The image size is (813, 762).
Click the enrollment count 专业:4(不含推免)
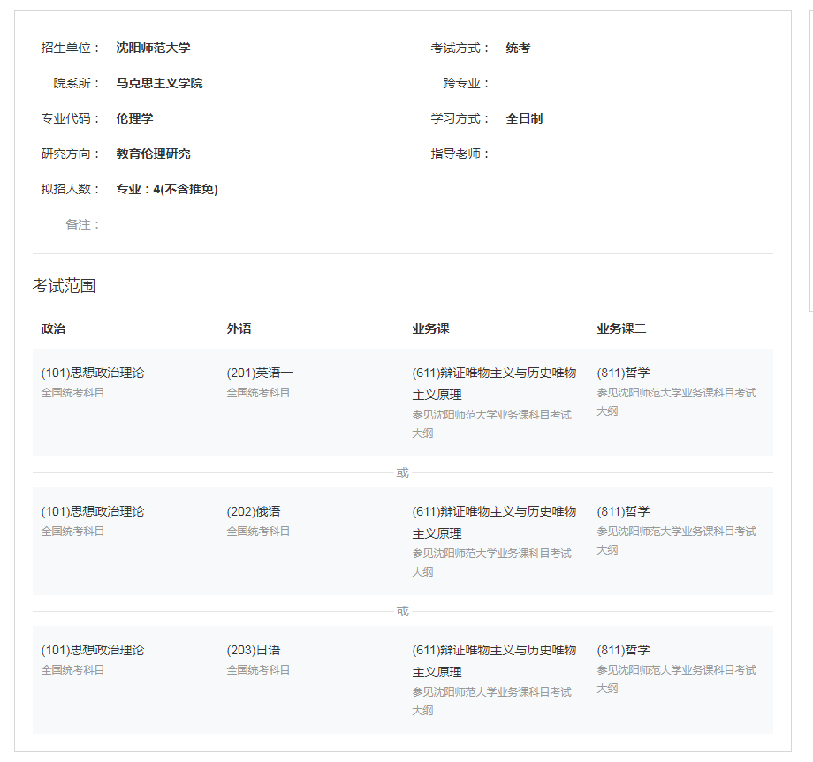pyautogui.click(x=166, y=189)
